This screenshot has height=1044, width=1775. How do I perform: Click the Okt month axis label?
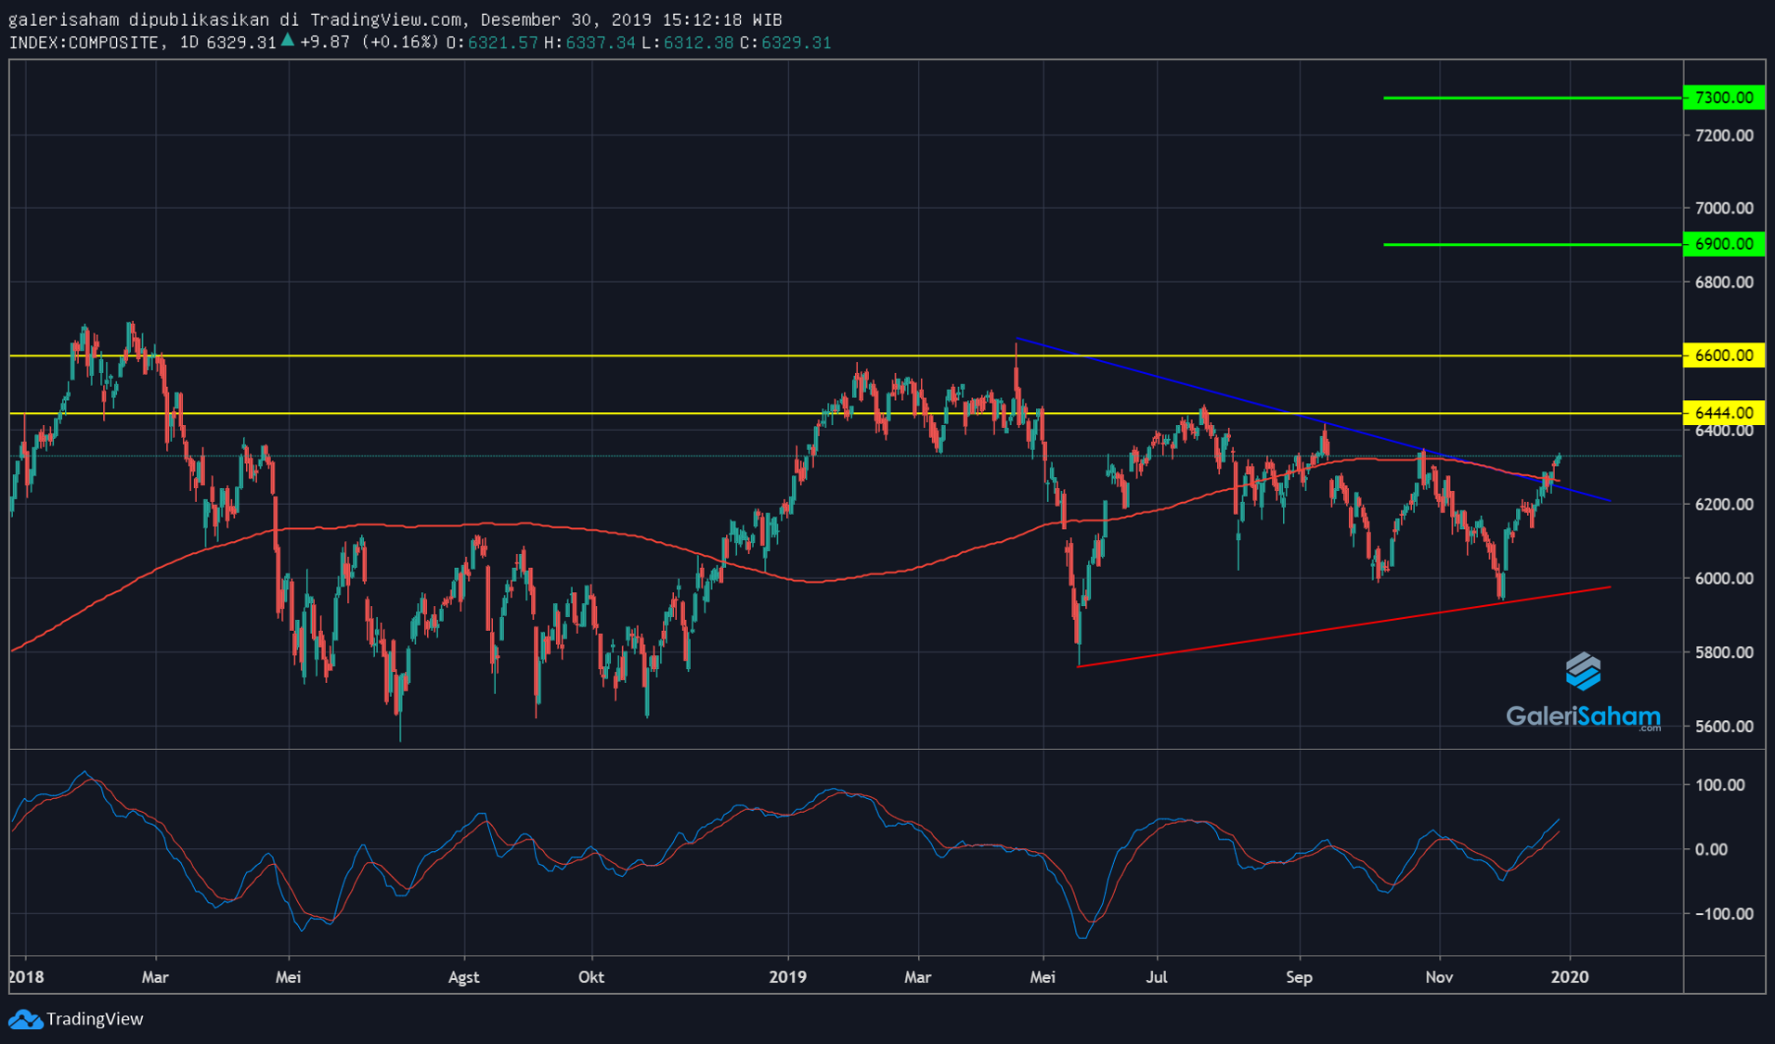591,977
